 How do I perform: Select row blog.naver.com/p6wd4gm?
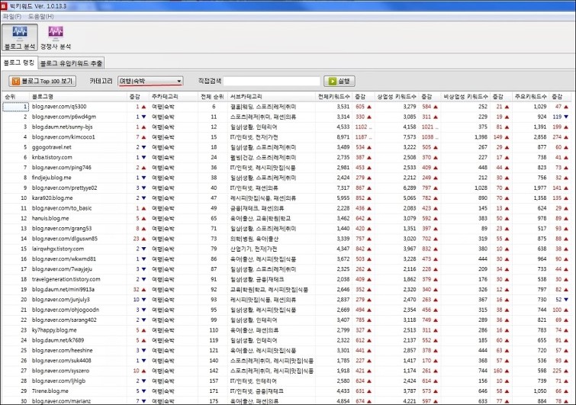tap(287, 117)
